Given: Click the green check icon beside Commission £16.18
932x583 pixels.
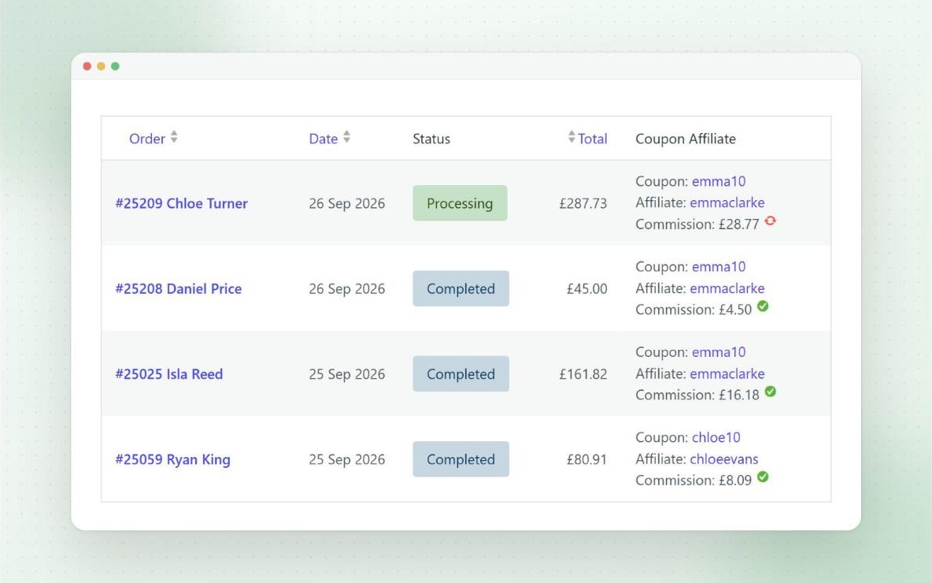Looking at the screenshot, I should pyautogui.click(x=771, y=392).
